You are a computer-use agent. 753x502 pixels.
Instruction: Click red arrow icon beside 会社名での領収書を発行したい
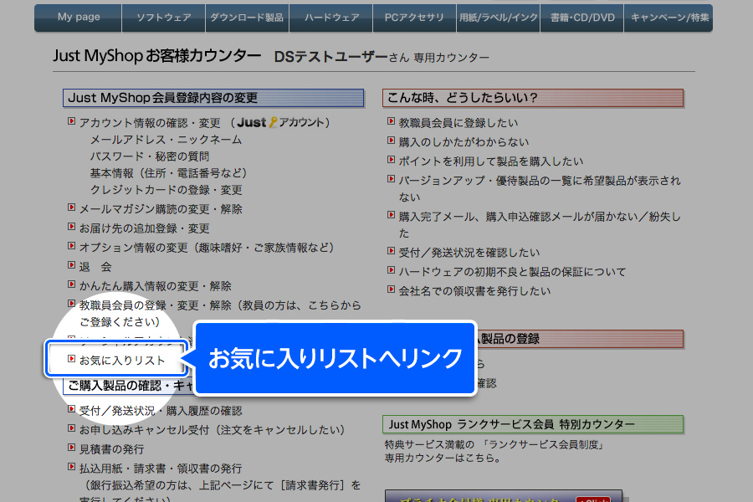(x=391, y=289)
